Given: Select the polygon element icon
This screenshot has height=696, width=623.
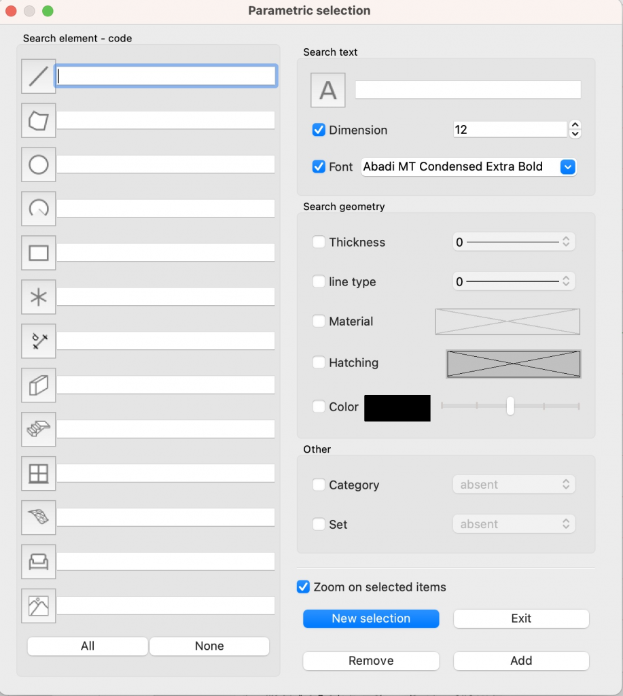Looking at the screenshot, I should coord(39,120).
